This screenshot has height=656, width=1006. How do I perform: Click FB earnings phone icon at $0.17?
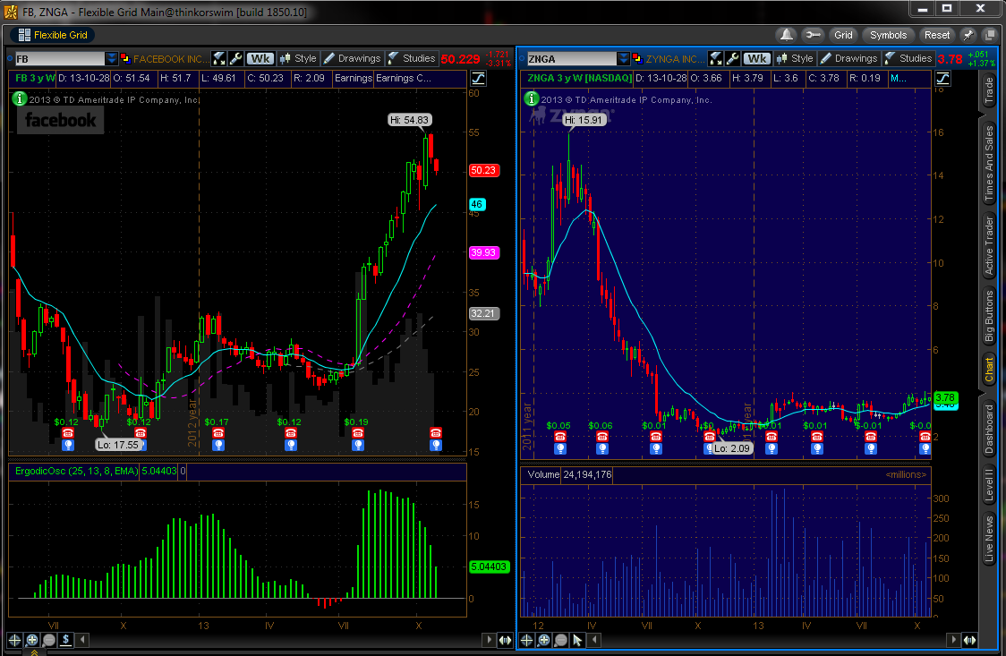point(218,433)
